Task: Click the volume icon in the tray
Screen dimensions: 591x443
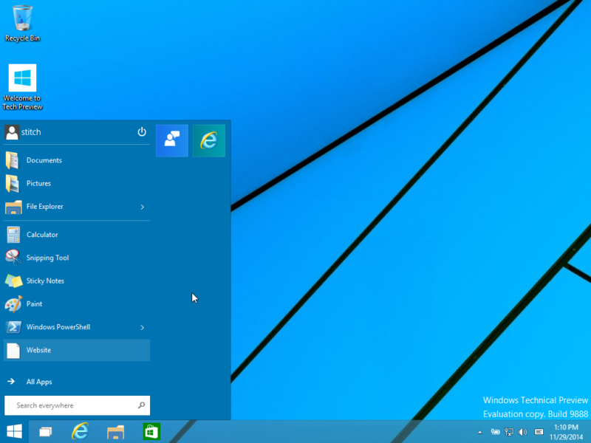Action: click(x=522, y=431)
